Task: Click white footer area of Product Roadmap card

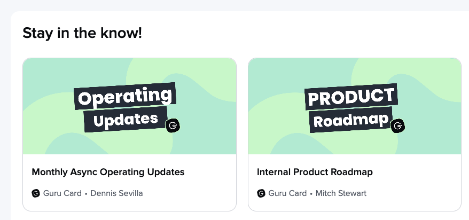Action: [x=355, y=182]
